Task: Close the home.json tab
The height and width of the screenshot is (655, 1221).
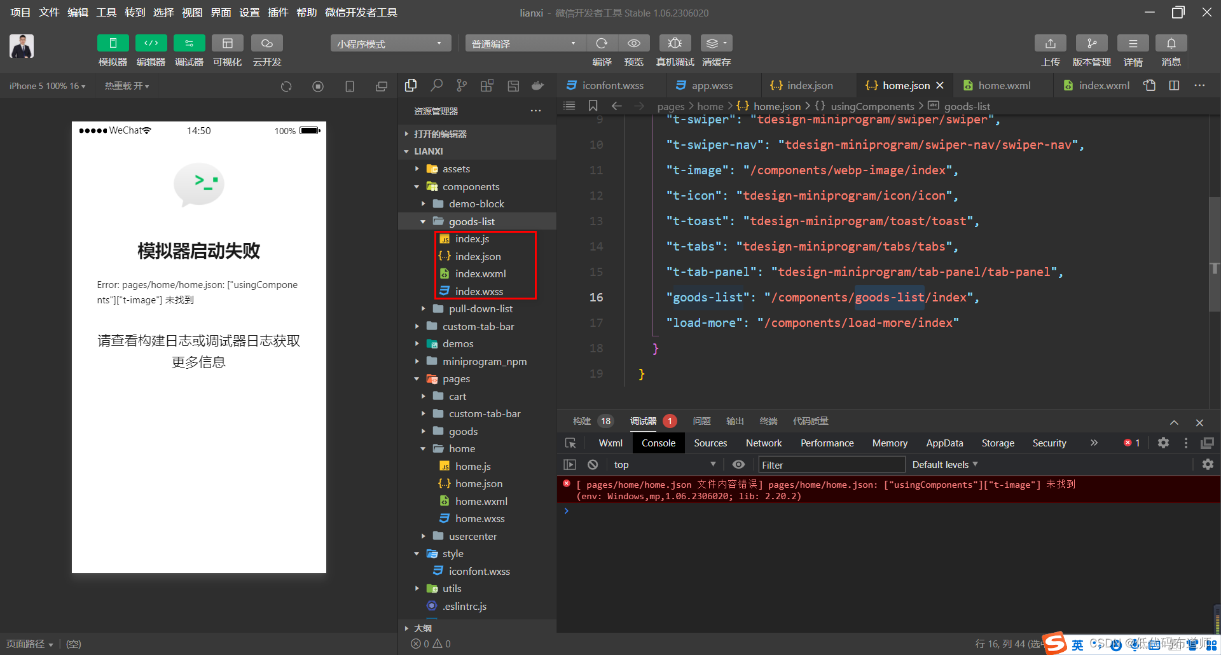Action: (940, 85)
